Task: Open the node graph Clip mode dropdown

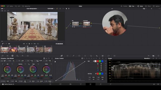Action: point(144,9)
